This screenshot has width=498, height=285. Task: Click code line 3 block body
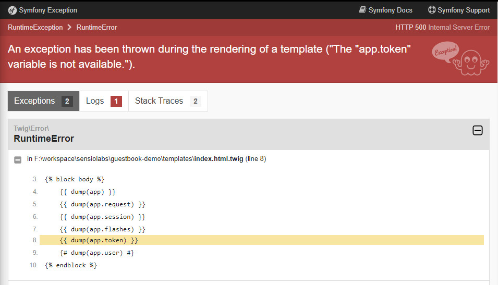(x=75, y=179)
